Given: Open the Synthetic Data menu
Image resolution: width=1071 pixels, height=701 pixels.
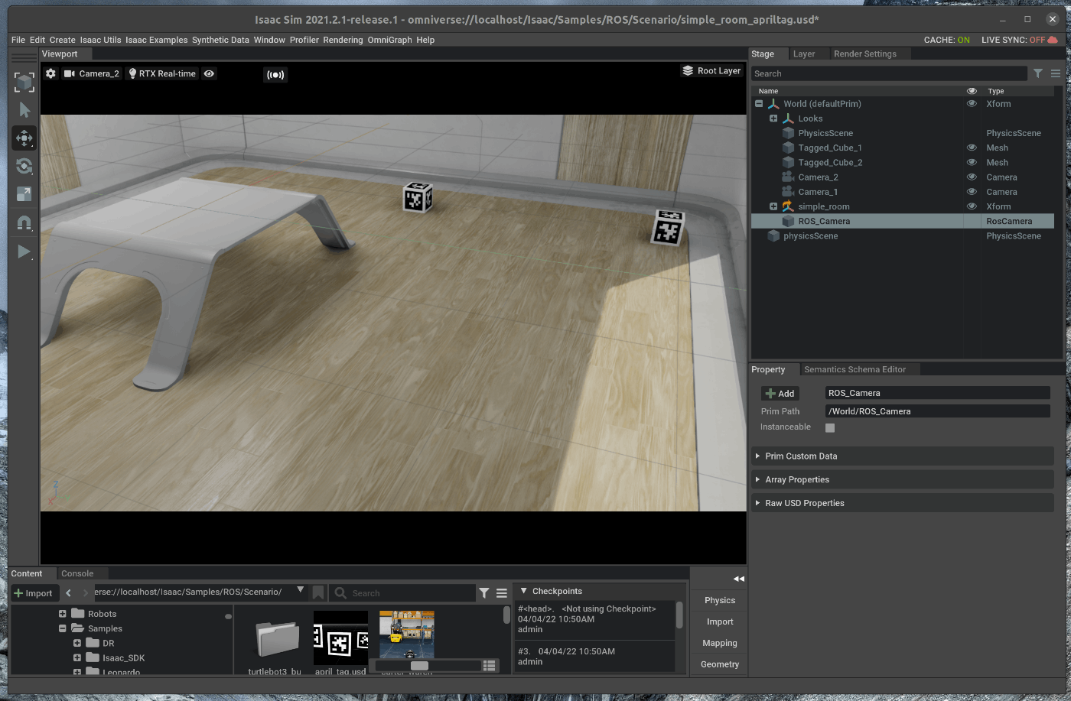Looking at the screenshot, I should pyautogui.click(x=220, y=40).
